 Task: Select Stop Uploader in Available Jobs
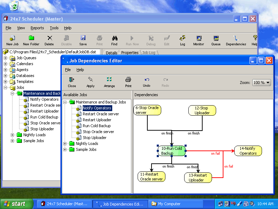[95, 138]
